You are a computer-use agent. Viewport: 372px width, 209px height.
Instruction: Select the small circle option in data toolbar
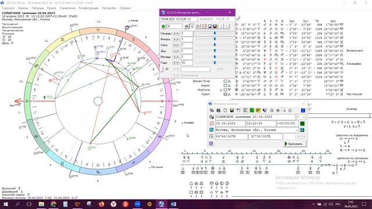[x=284, y=110]
